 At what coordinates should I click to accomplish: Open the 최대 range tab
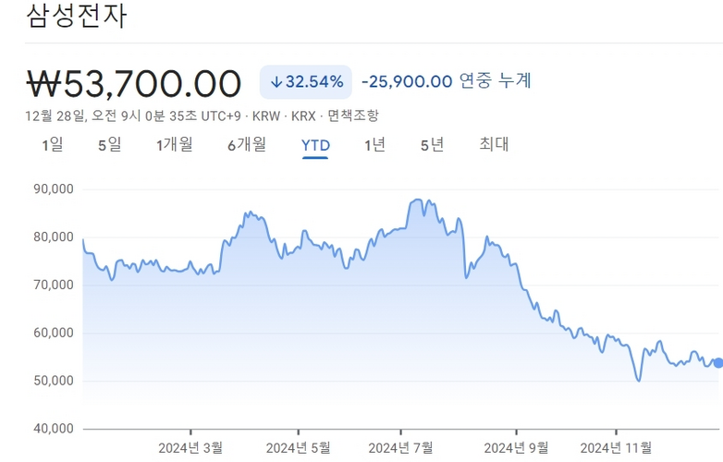(494, 144)
